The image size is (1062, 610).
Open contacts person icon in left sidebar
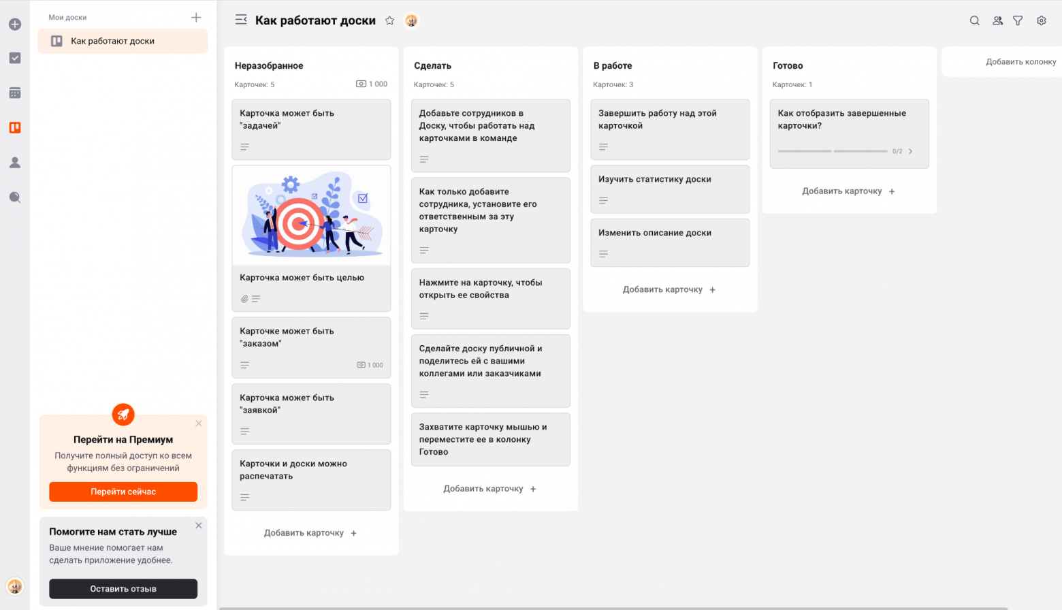pos(15,163)
